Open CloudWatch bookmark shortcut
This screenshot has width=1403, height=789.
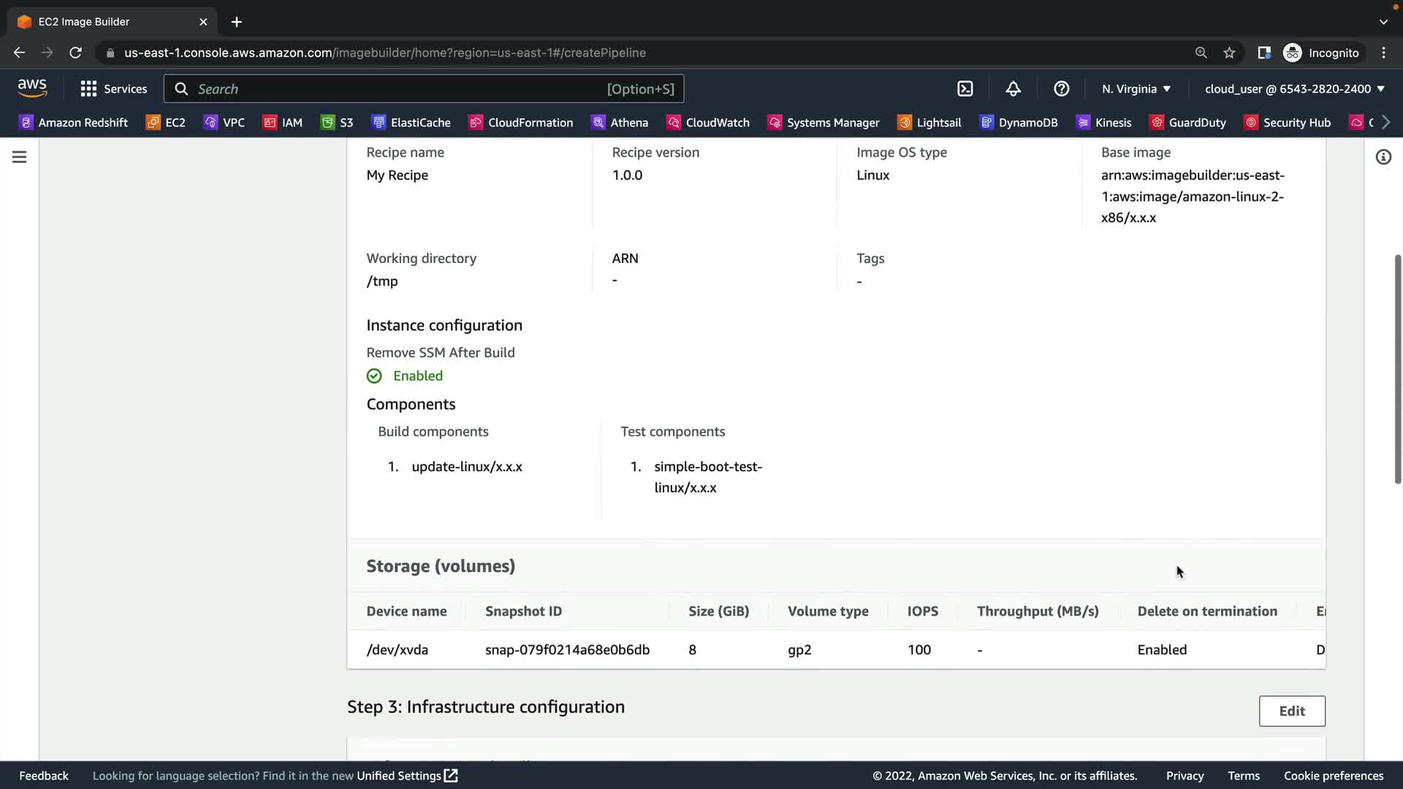[707, 122]
